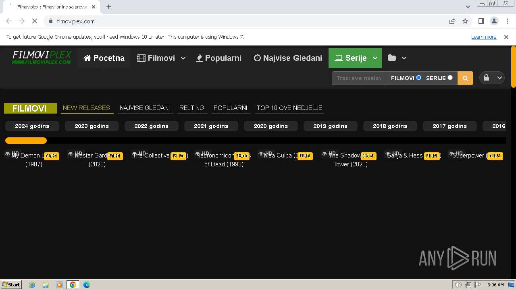
Task: Click the Chrome taskbar icon
Action: (x=73, y=285)
